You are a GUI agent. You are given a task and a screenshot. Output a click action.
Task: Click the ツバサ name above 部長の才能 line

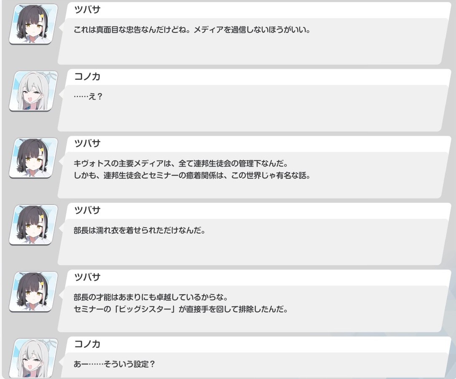click(87, 277)
